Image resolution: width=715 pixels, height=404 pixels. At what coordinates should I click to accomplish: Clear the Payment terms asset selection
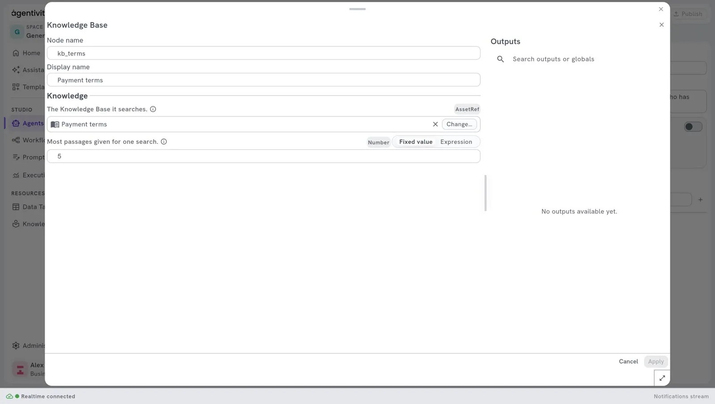[435, 124]
